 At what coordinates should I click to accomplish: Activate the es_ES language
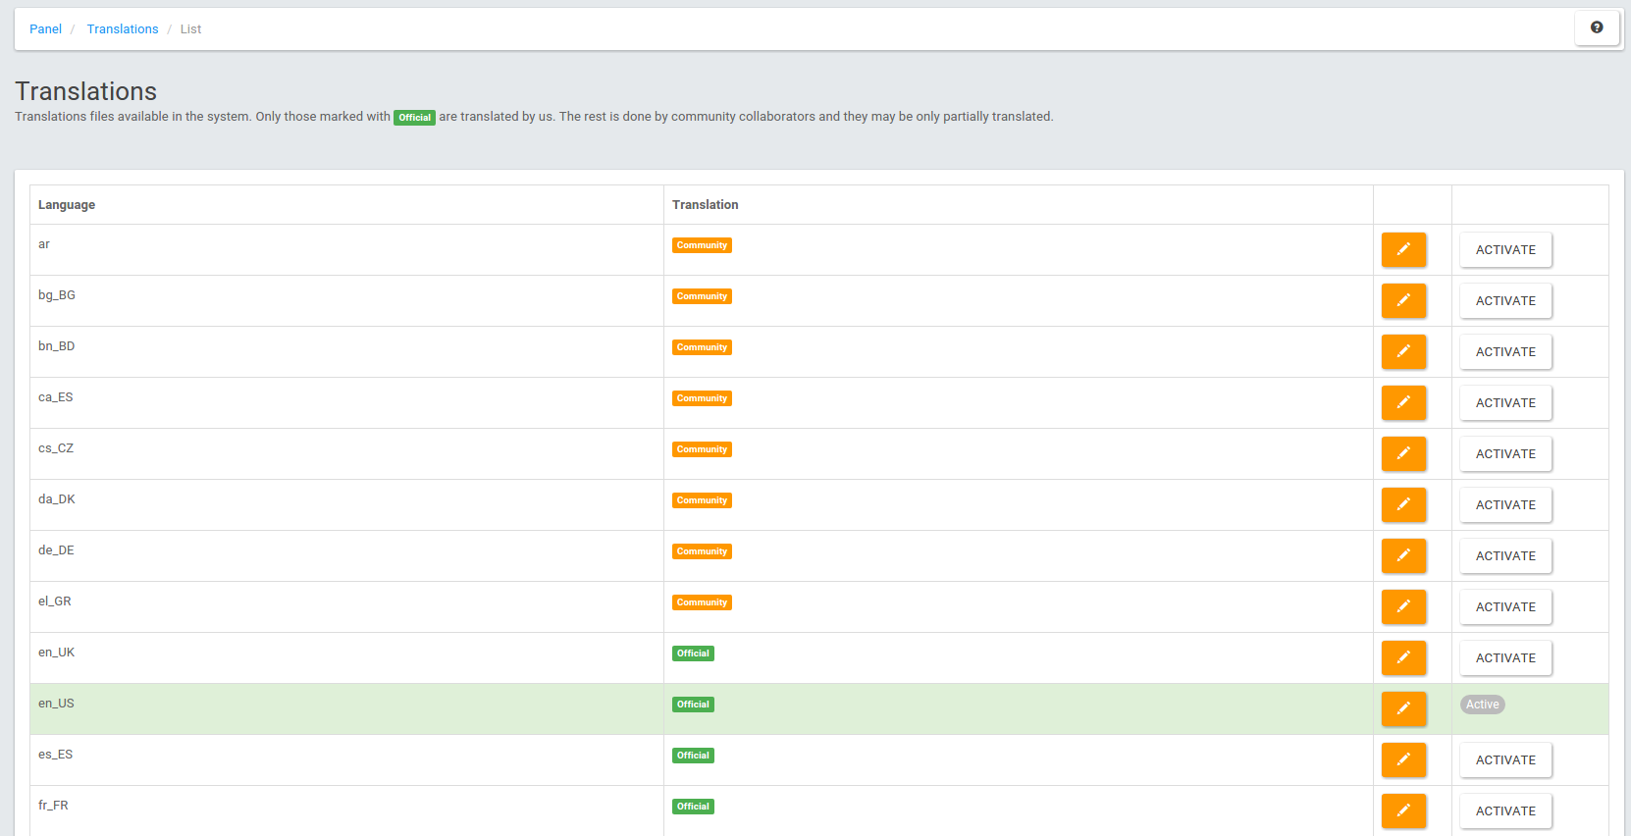1505,759
